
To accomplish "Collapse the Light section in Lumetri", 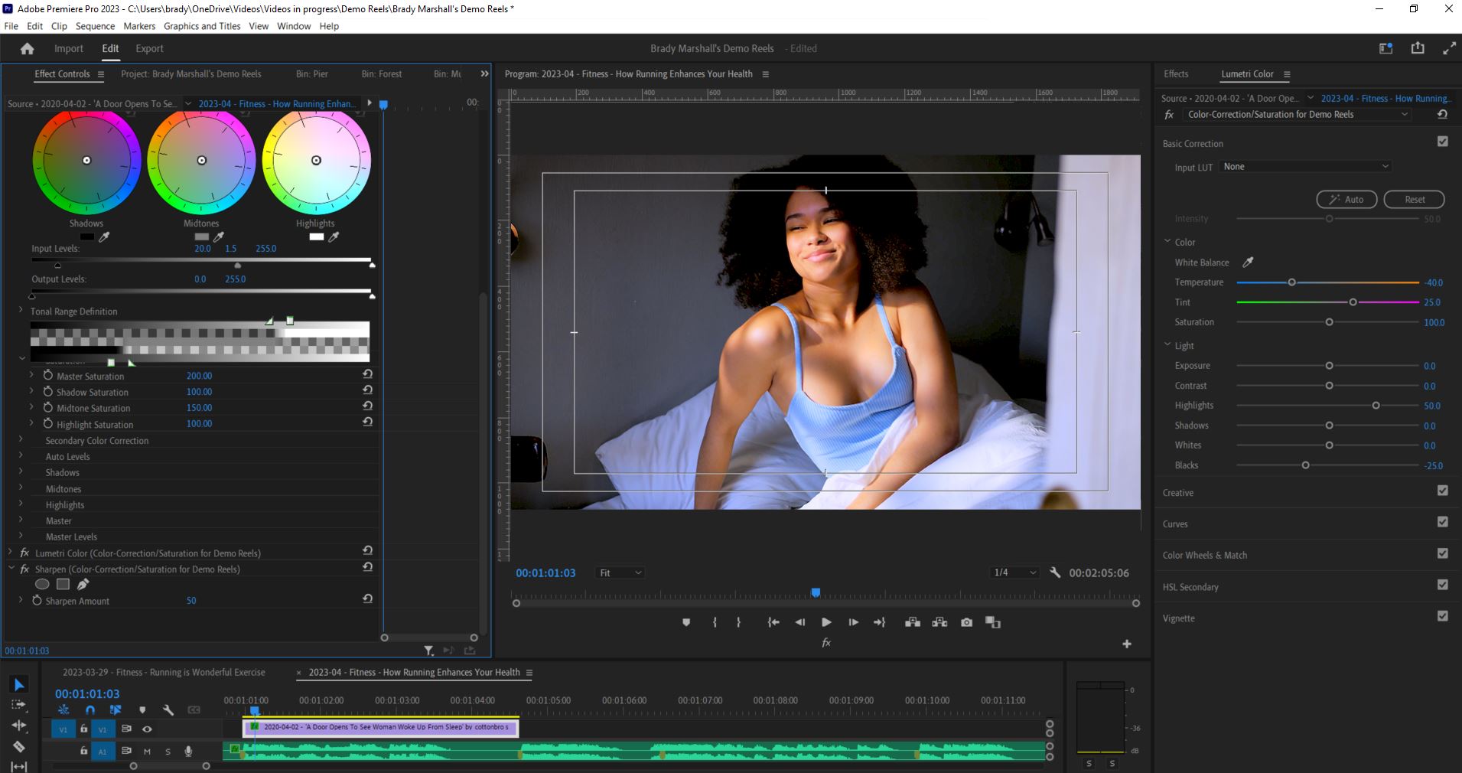I will coord(1167,345).
